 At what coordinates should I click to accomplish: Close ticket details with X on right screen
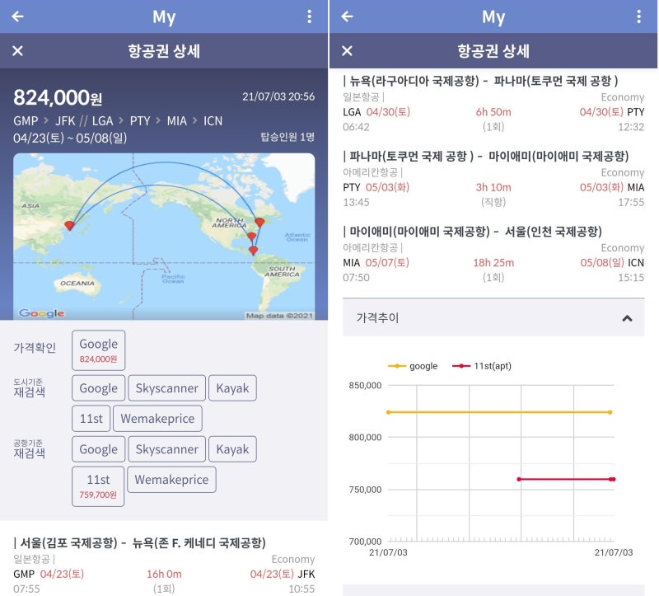click(x=347, y=51)
